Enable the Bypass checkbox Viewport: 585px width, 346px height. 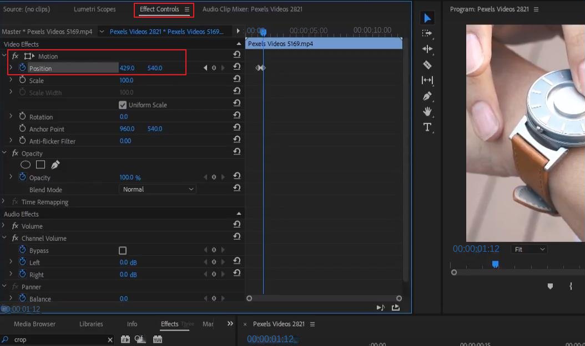coord(122,250)
